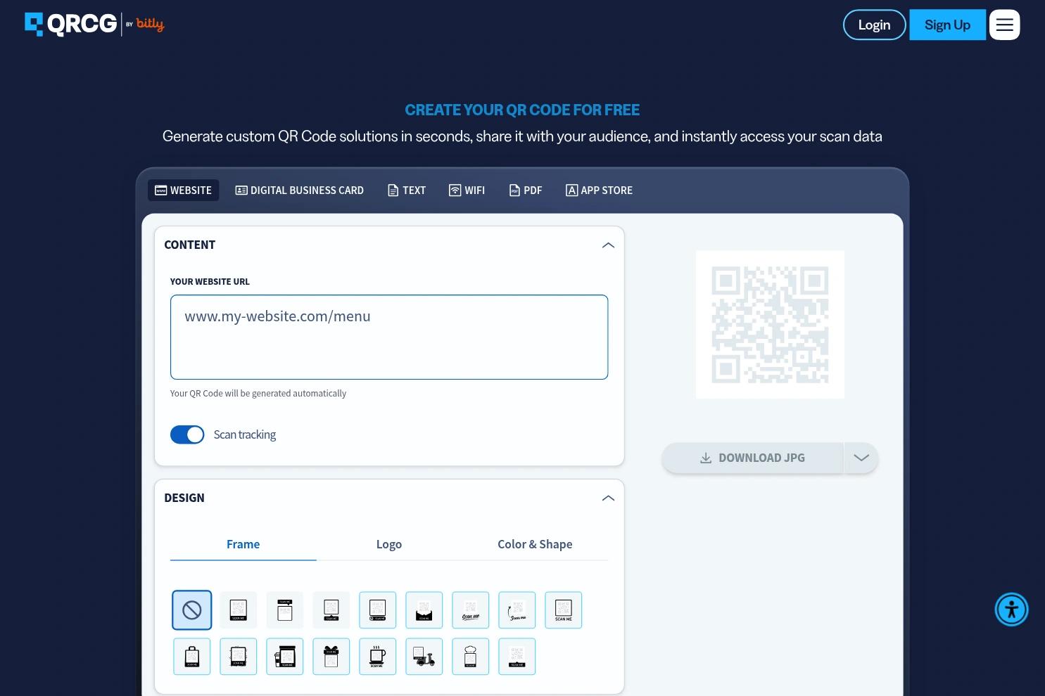Viewport: 1045px width, 696px height.
Task: Pick the frame with speech-bubble label on top
Action: [x=285, y=610]
